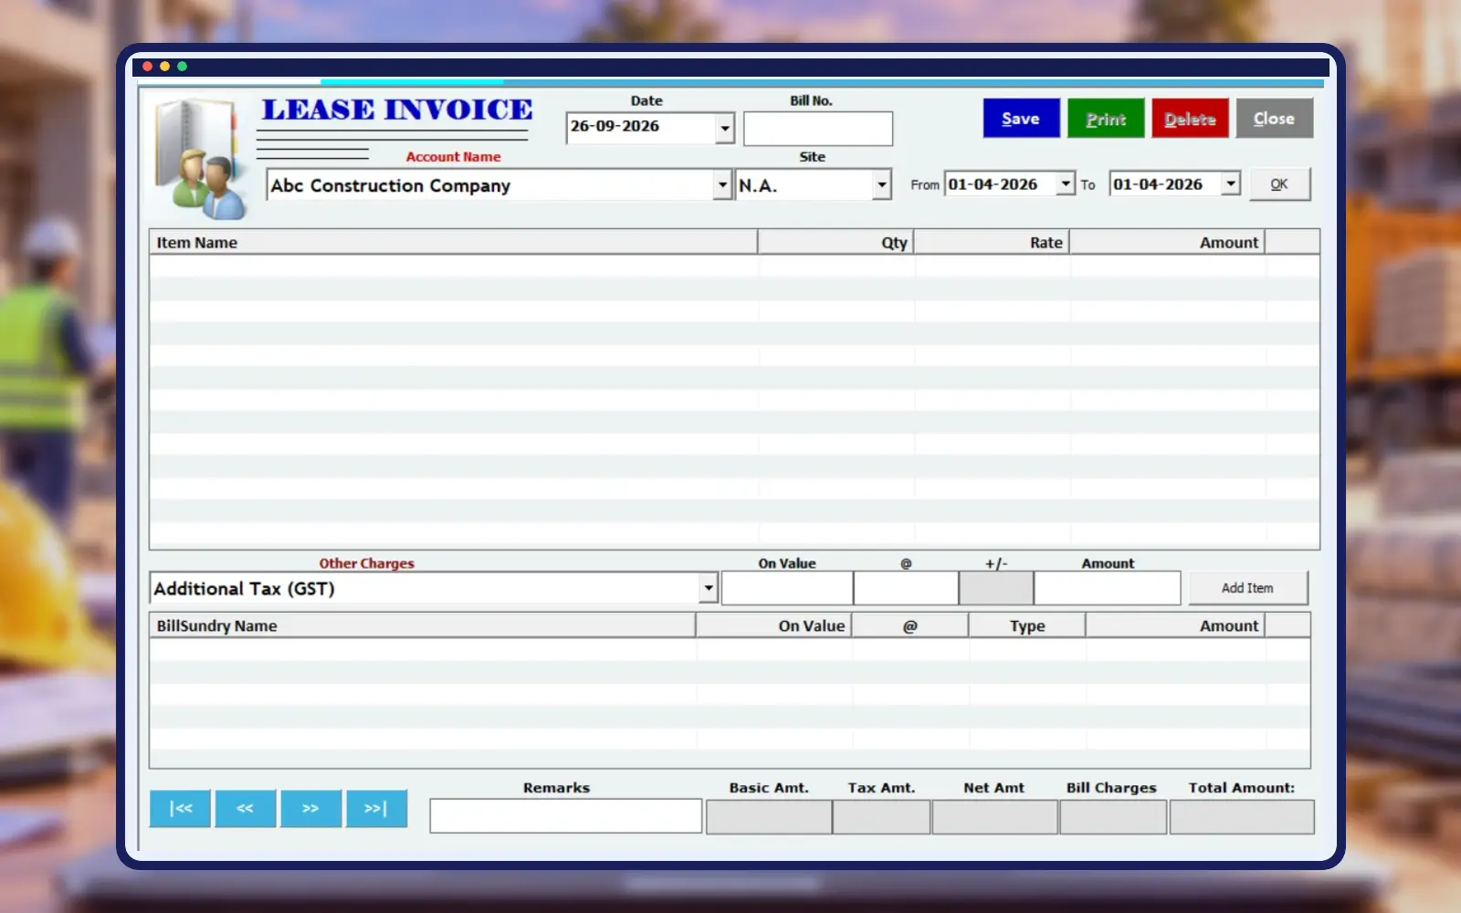
Task: Click the yellow window minimize dot
Action: 164,67
